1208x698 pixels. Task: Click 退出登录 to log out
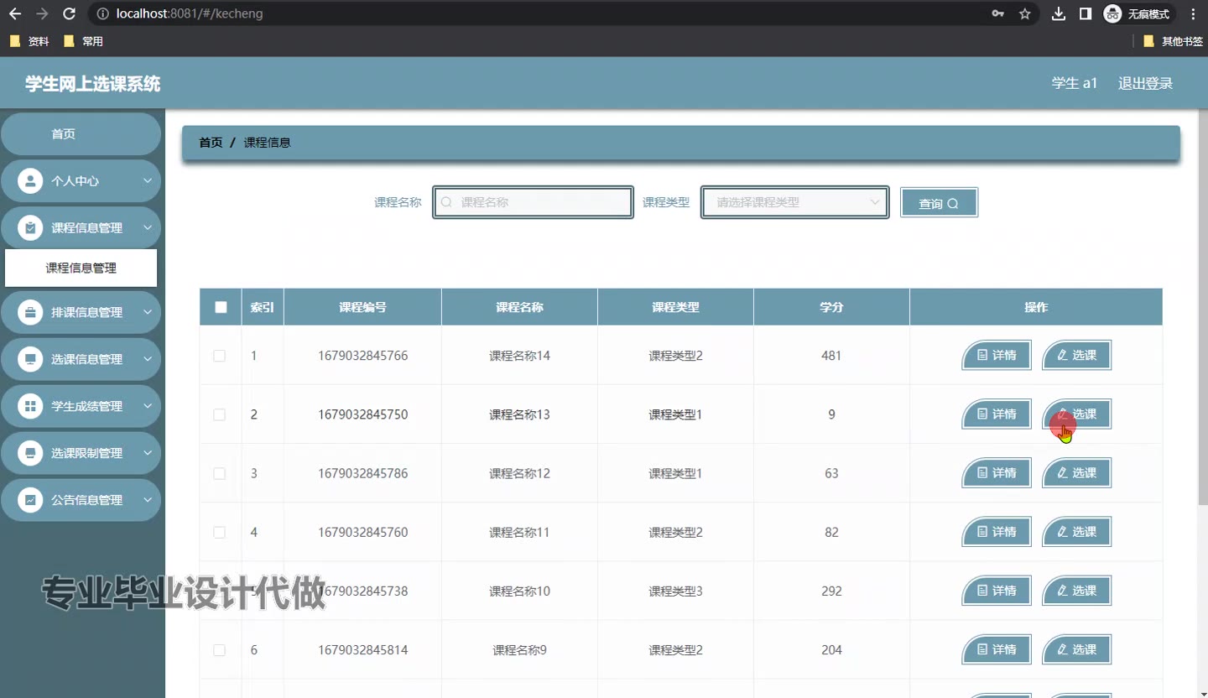click(x=1145, y=83)
